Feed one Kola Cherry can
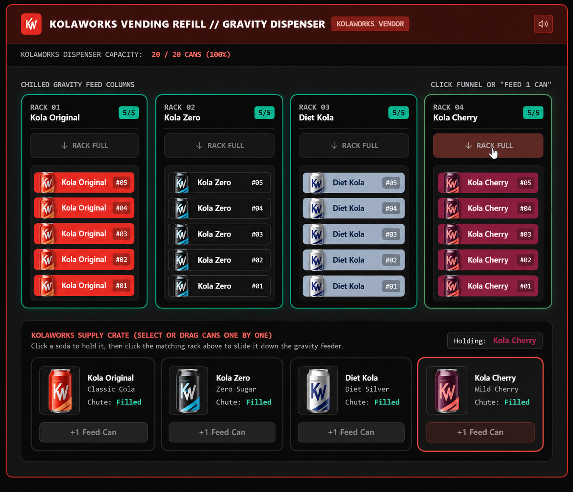This screenshot has width=573, height=492. point(480,432)
